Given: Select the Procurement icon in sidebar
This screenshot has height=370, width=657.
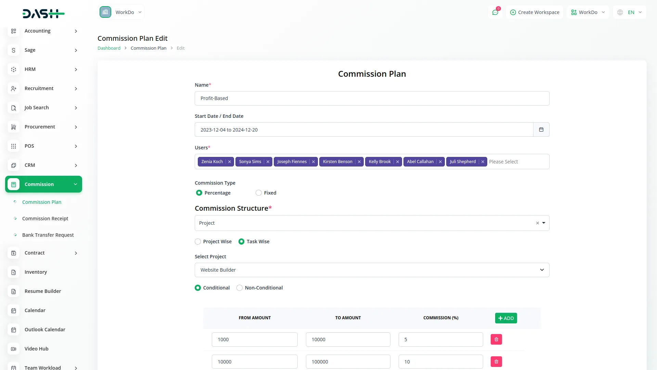Looking at the screenshot, I should tap(13, 127).
